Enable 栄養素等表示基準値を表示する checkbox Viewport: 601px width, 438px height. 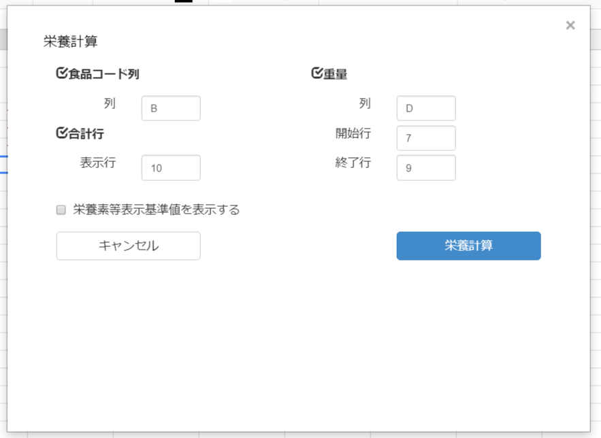click(61, 209)
